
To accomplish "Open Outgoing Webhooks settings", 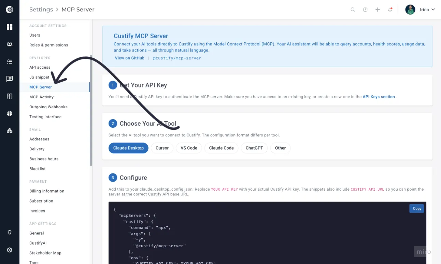I will [x=48, y=107].
